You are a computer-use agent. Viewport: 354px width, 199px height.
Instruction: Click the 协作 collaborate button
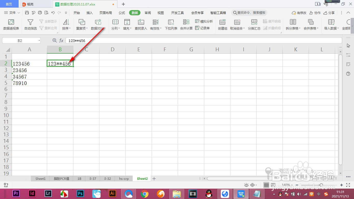(315, 13)
